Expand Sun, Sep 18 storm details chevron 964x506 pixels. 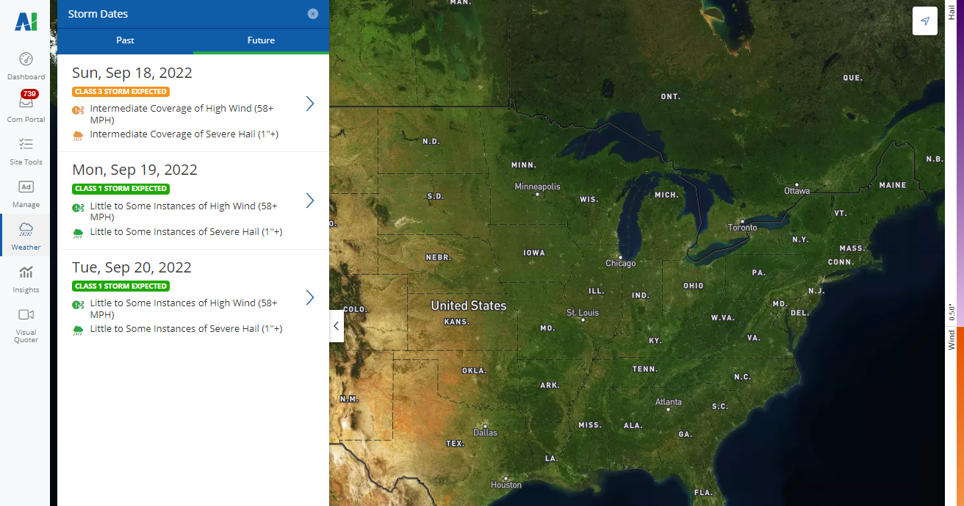point(309,104)
